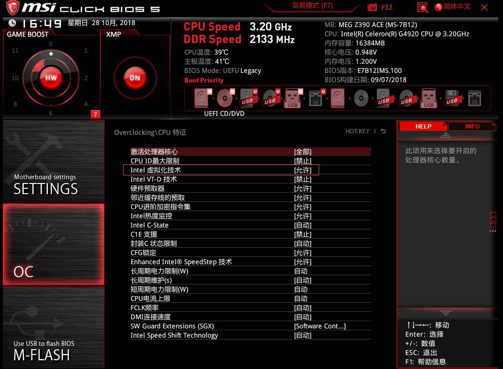Click the HOT KEY button
Screen dimensions: 503x369
click(357, 131)
